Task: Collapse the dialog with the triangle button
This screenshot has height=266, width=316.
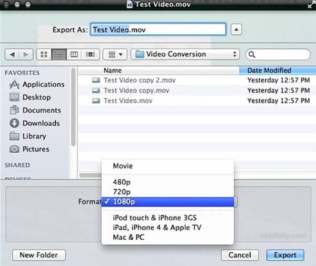Action: [x=236, y=30]
